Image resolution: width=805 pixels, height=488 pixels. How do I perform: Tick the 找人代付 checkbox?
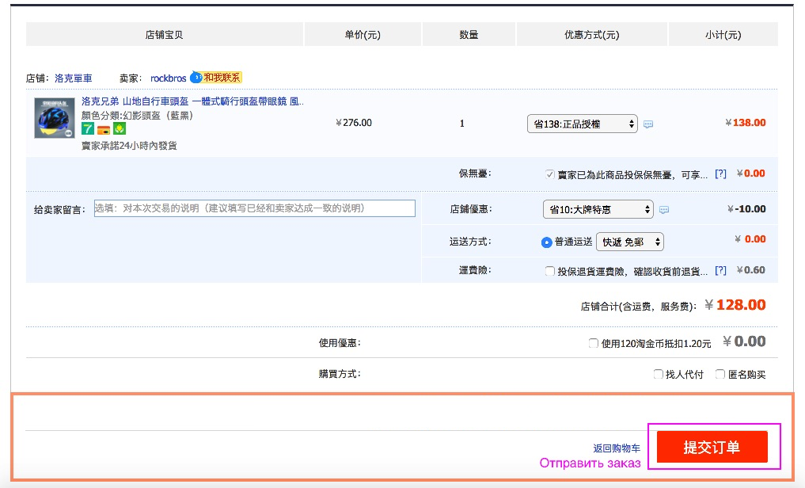click(x=658, y=374)
